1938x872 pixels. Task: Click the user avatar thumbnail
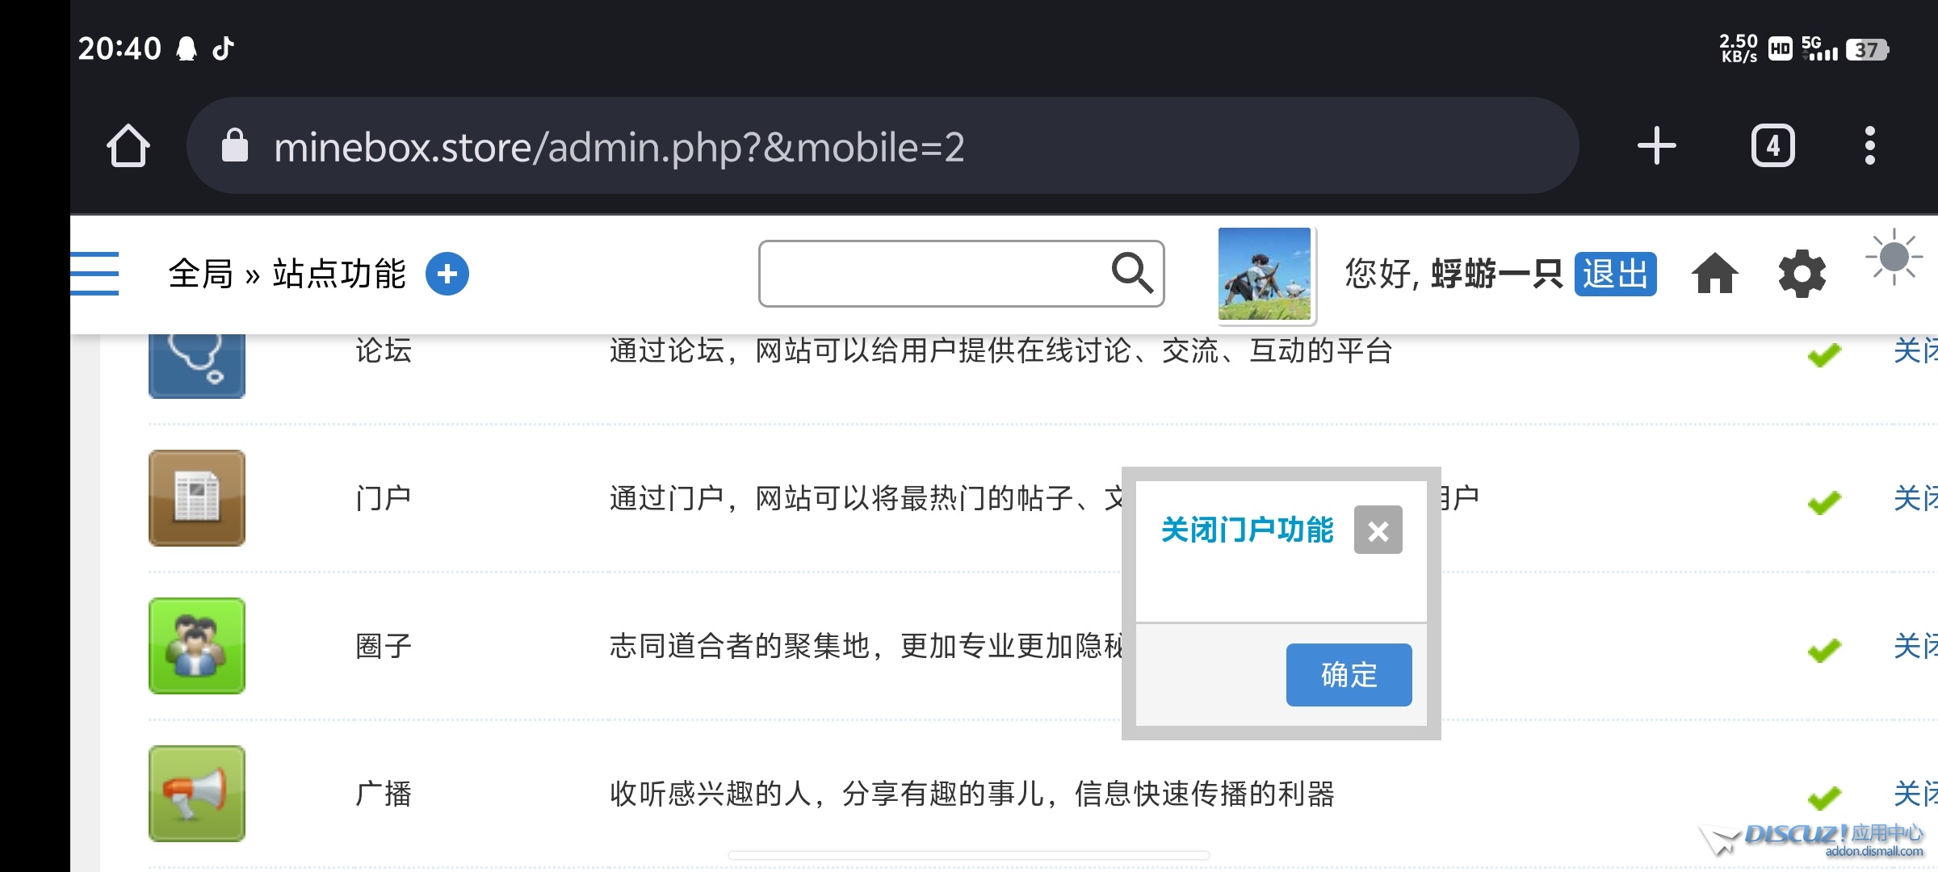pyautogui.click(x=1265, y=274)
